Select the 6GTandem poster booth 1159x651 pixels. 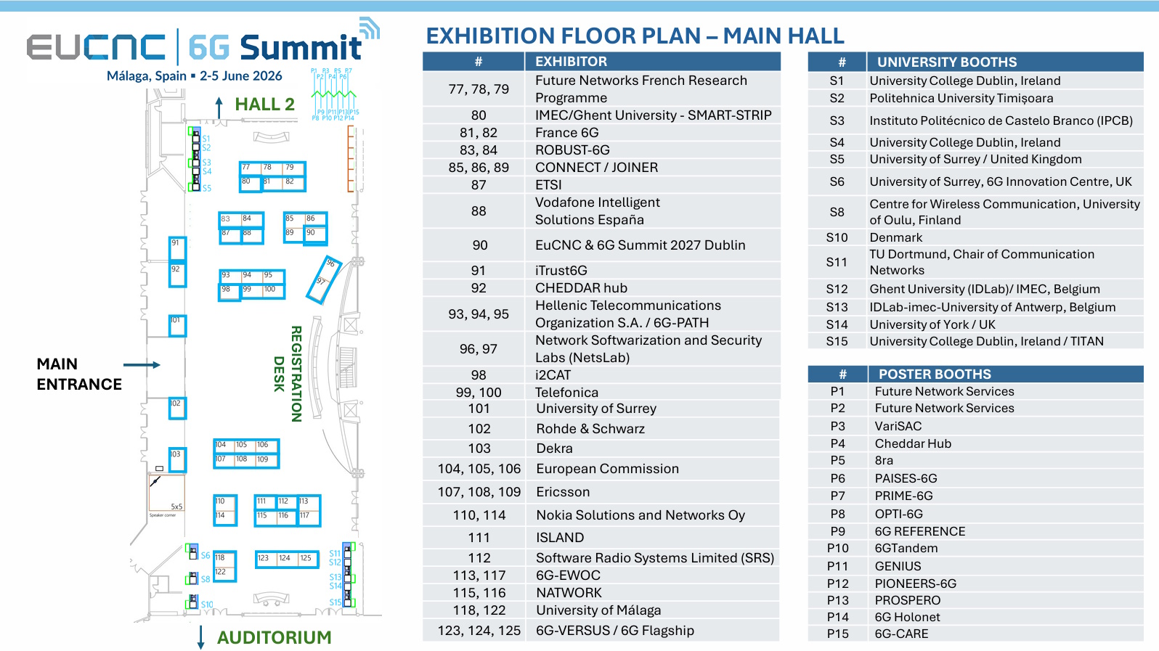906,548
